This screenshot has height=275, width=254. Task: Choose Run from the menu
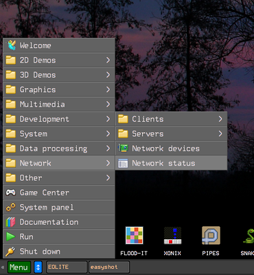pos(59,236)
